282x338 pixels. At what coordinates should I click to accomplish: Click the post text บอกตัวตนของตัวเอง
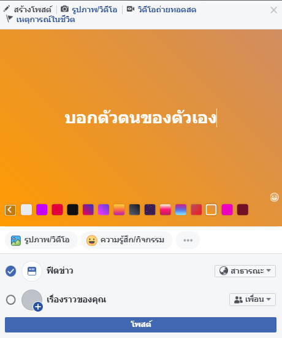pyautogui.click(x=140, y=118)
